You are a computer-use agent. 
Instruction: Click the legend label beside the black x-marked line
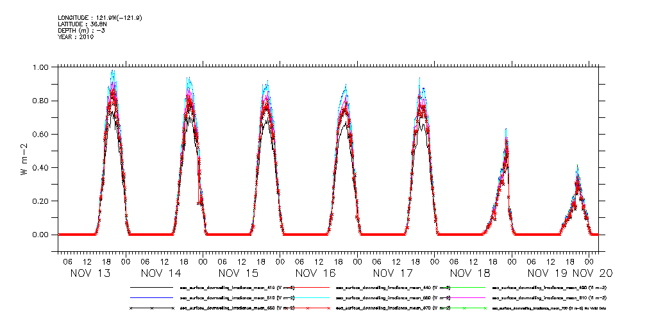[237, 308]
